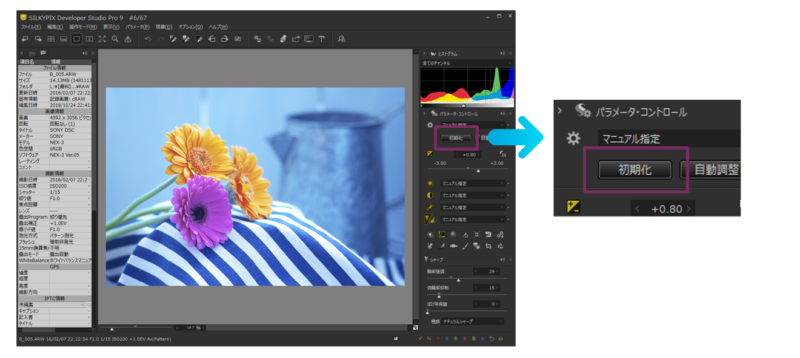Viewport: 800px width, 358px height.
Task: Go to the next image using toolbar arrow
Action: point(38,39)
